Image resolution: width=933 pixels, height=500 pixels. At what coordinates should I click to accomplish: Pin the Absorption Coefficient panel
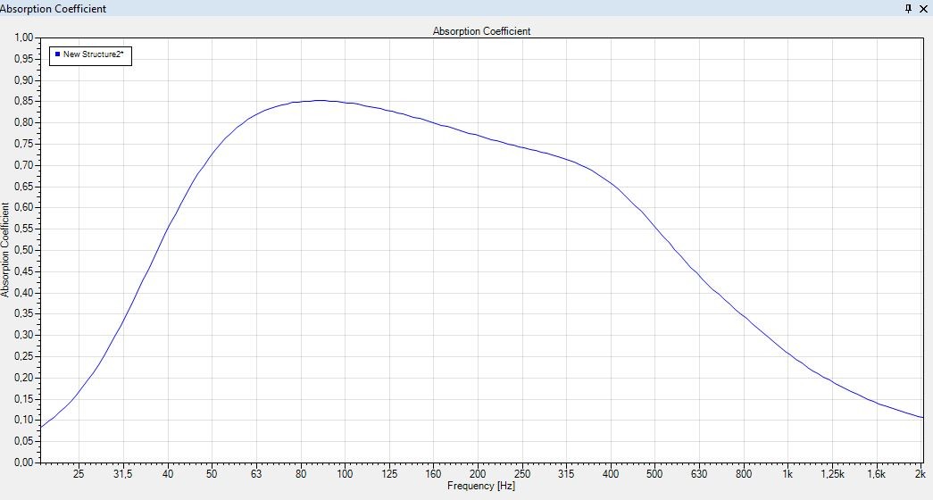pos(909,8)
